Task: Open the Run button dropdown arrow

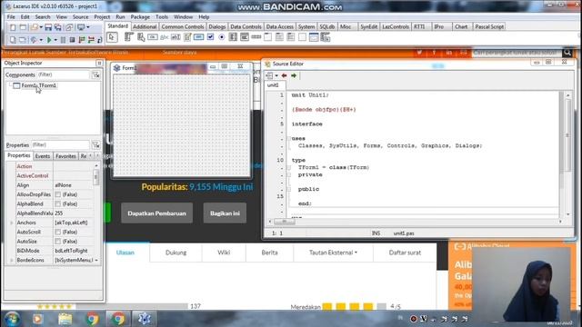Action: (x=55, y=40)
